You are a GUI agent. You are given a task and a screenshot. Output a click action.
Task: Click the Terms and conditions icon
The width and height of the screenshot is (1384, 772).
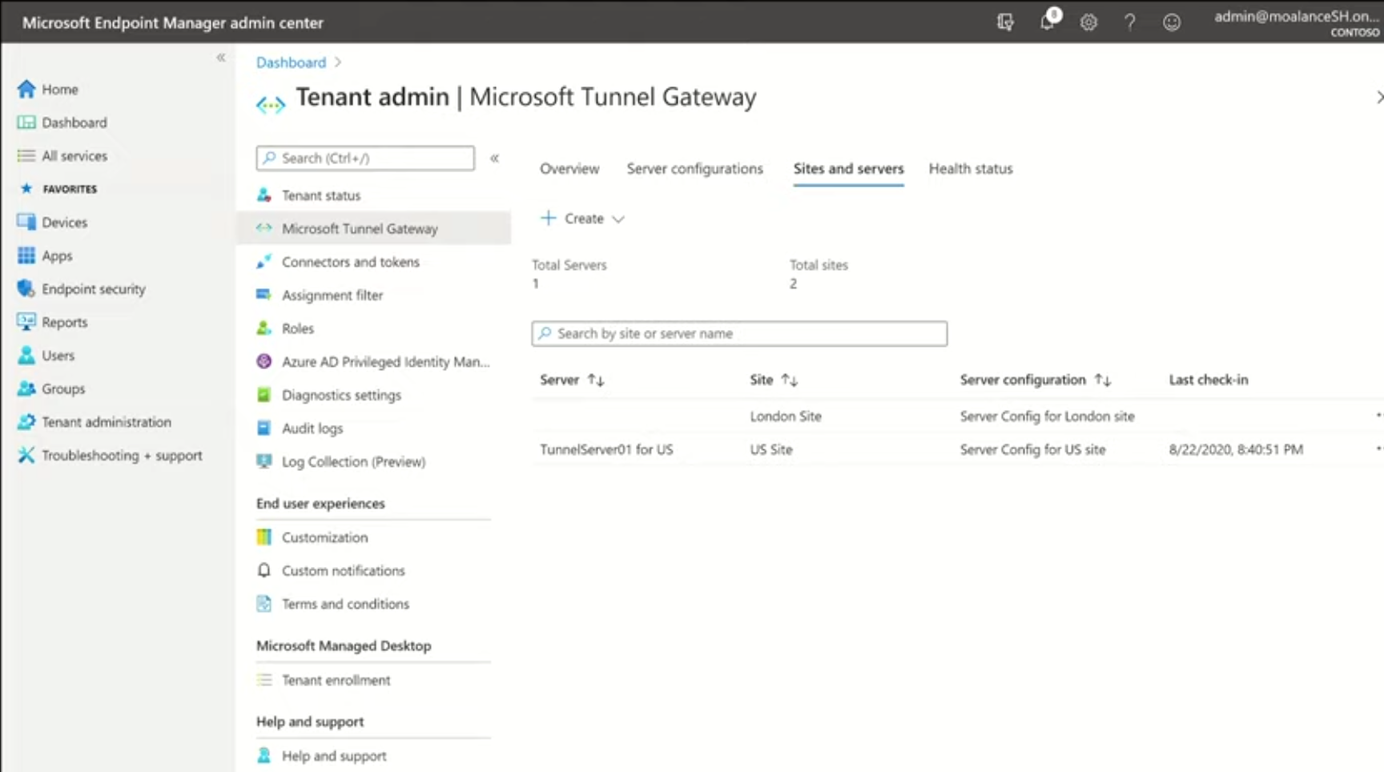point(264,604)
